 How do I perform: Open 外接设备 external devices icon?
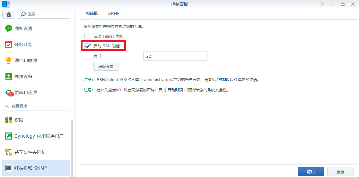(x=9, y=76)
